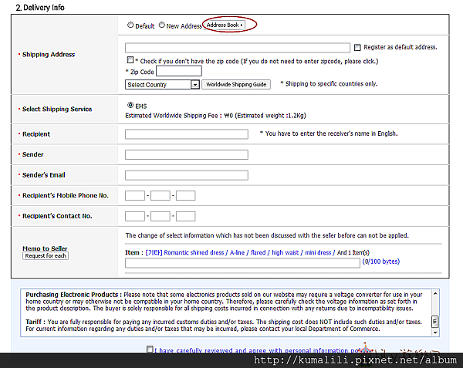The image size is (463, 368).
Task: Select the EMS shipping radio button
Action: [x=130, y=105]
